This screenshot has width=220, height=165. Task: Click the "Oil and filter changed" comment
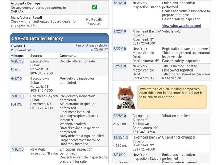pos(178,137)
